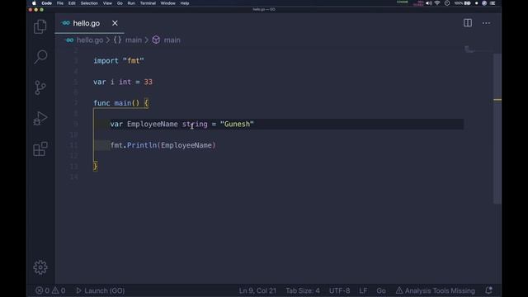Open the File menu
528x297 pixels.
[60, 3]
